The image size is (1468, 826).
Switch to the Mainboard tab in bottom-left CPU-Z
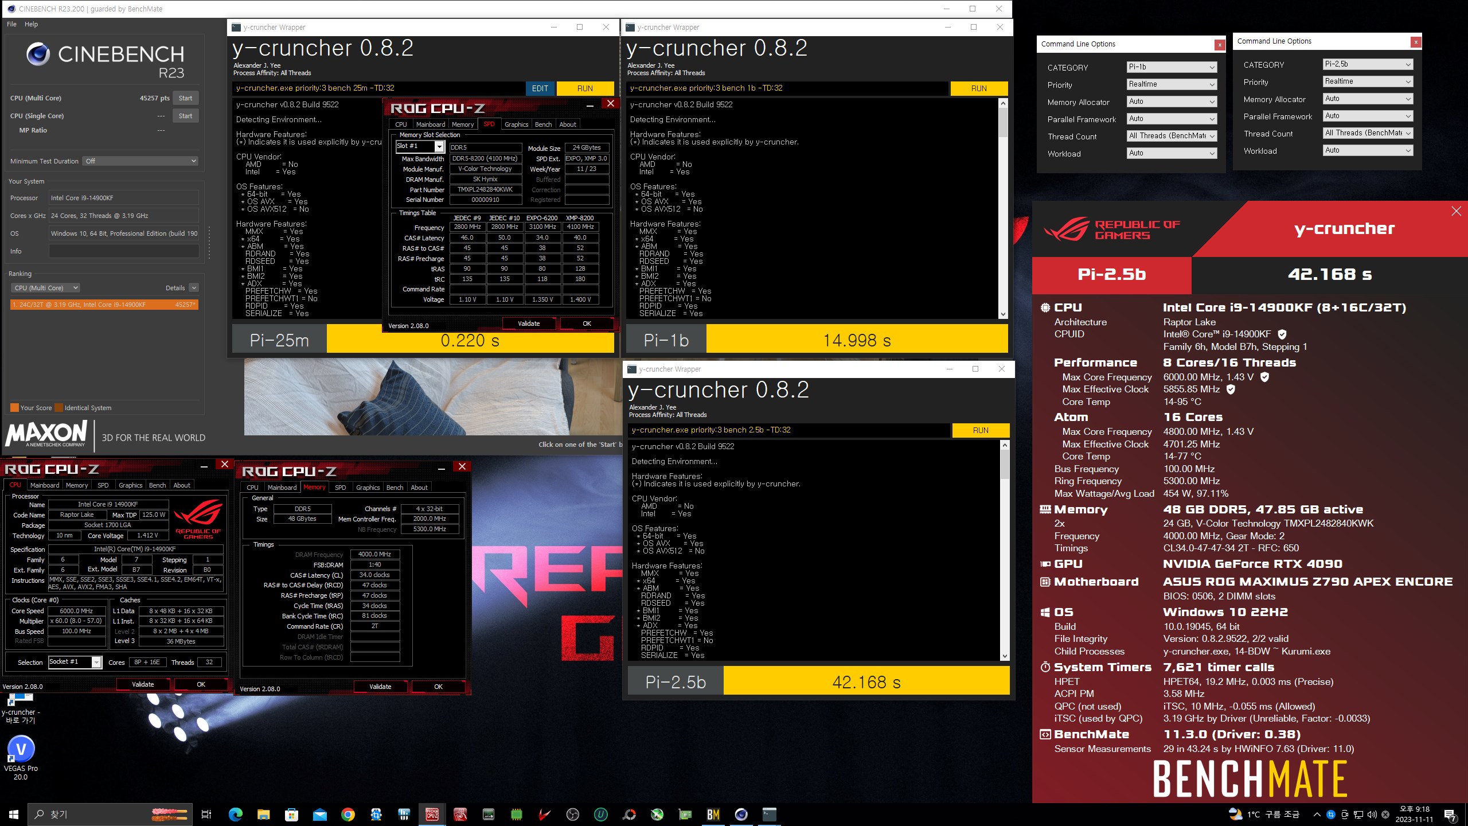[45, 485]
